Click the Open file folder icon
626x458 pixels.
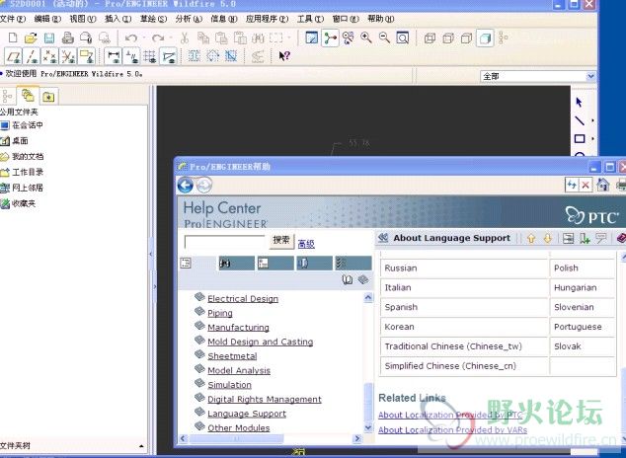[31, 38]
